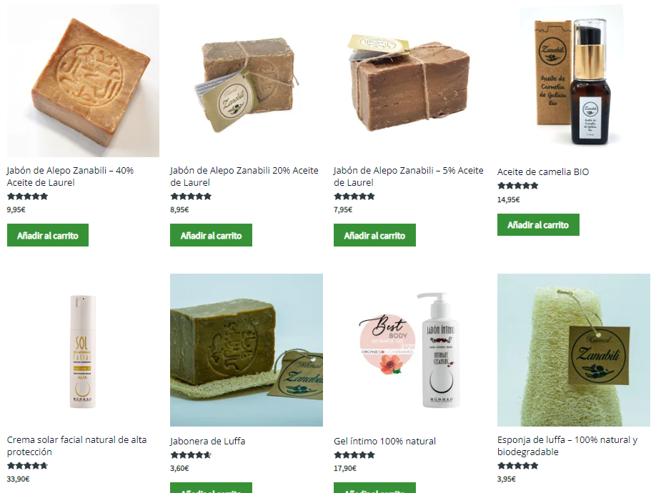
Task: Open the 20% laurel Aleppo soap photo
Action: [247, 81]
